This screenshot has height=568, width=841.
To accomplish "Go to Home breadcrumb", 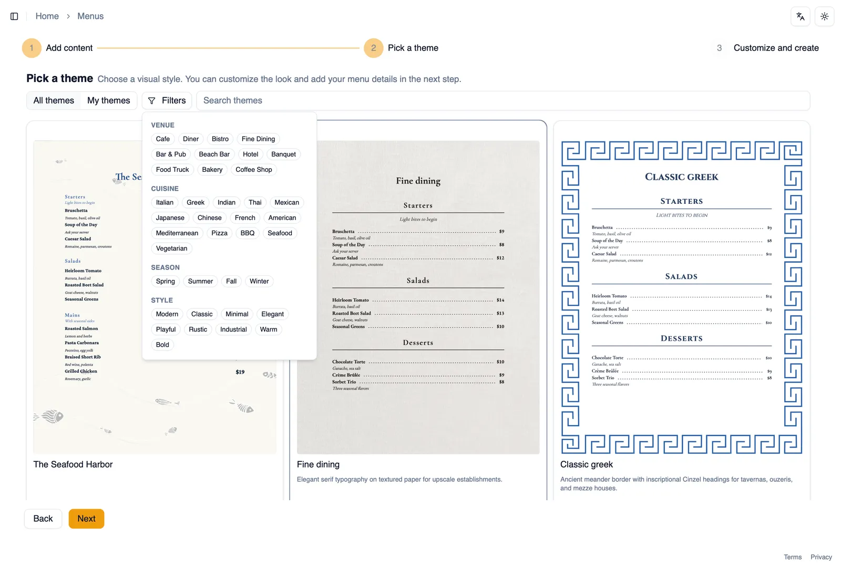I will point(47,16).
